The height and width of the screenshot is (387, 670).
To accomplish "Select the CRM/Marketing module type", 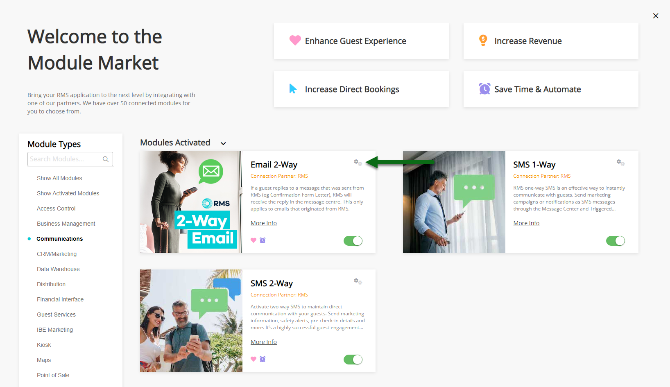I will pos(57,254).
